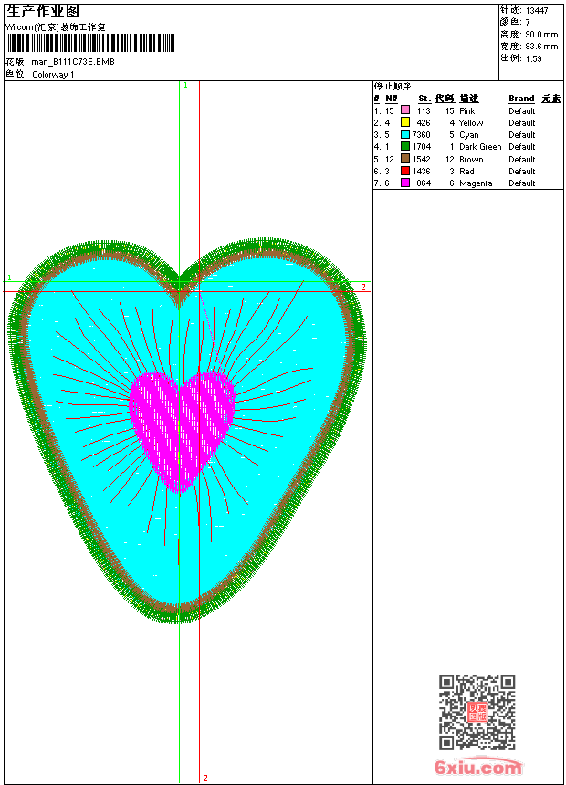The width and height of the screenshot is (566, 785).
Task: Click the Pink color swatch in the stop sequence
Action: click(x=405, y=110)
